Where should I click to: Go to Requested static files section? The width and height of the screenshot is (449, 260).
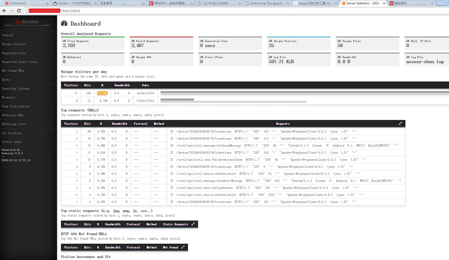coord(28,62)
